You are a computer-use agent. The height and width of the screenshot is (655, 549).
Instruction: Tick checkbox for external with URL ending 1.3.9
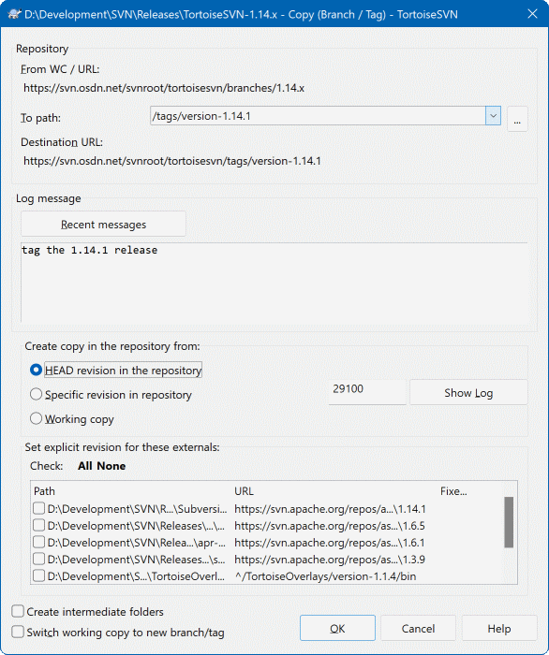click(x=39, y=559)
